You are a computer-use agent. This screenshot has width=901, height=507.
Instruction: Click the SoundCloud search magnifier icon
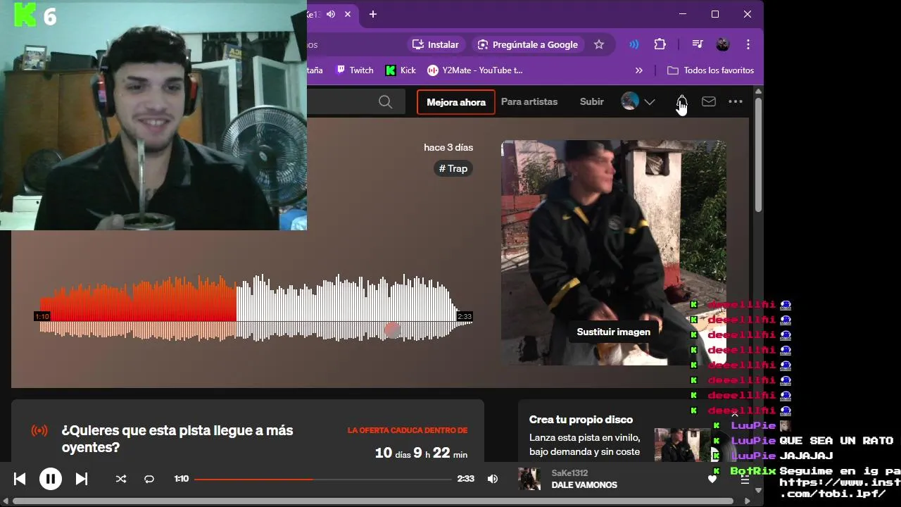[x=385, y=102]
